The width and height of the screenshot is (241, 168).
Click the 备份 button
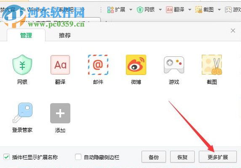click(x=154, y=157)
